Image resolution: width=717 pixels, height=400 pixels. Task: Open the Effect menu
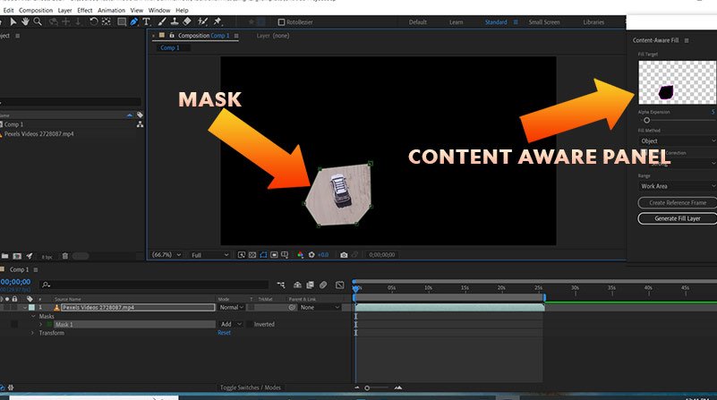(x=85, y=10)
